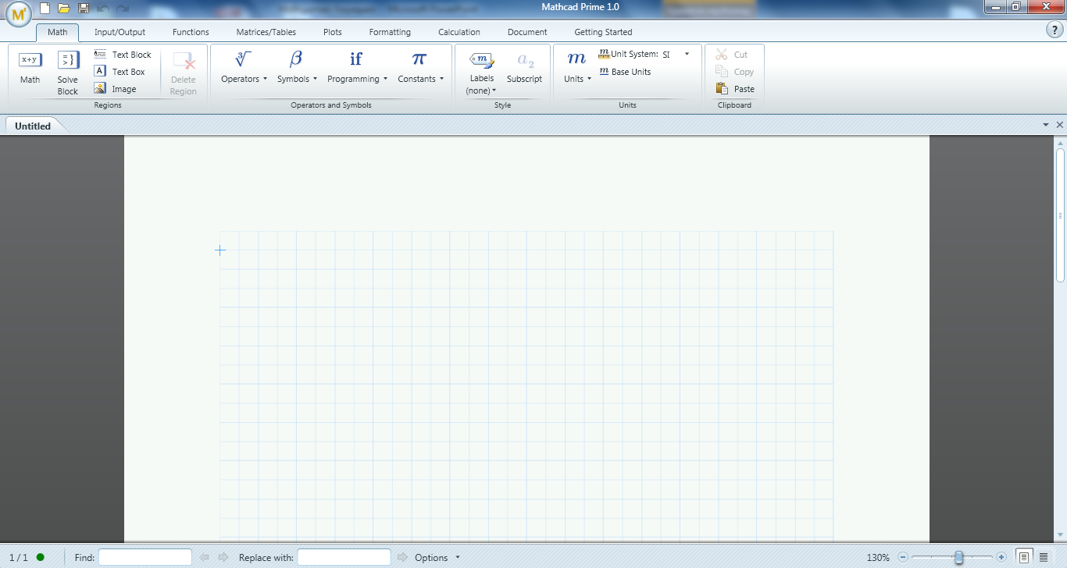The image size is (1067, 568).
Task: Redo action in quick access toolbar
Action: pyautogui.click(x=123, y=8)
